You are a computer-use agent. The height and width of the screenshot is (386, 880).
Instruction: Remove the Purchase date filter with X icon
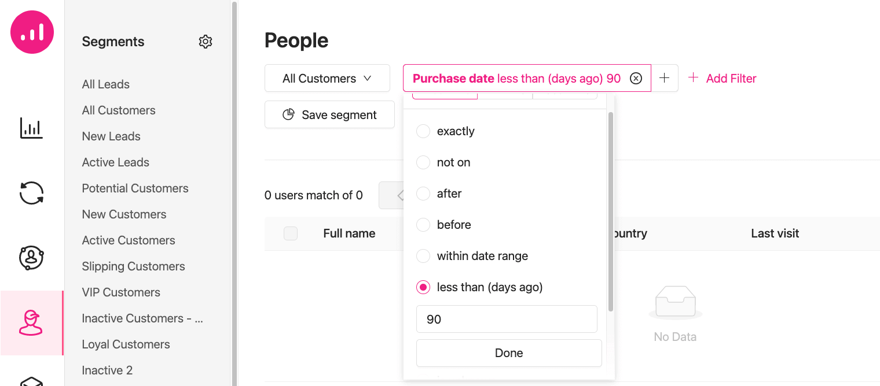(x=636, y=79)
